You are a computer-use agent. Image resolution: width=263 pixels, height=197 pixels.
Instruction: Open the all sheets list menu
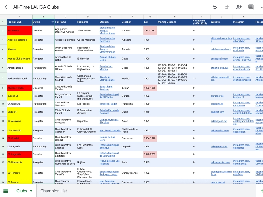pyautogui.click(x=6, y=191)
